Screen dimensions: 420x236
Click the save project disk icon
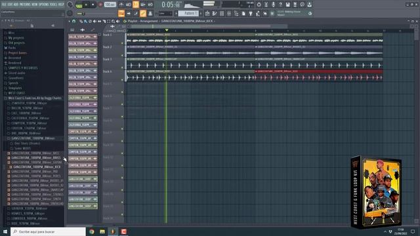(287, 5)
